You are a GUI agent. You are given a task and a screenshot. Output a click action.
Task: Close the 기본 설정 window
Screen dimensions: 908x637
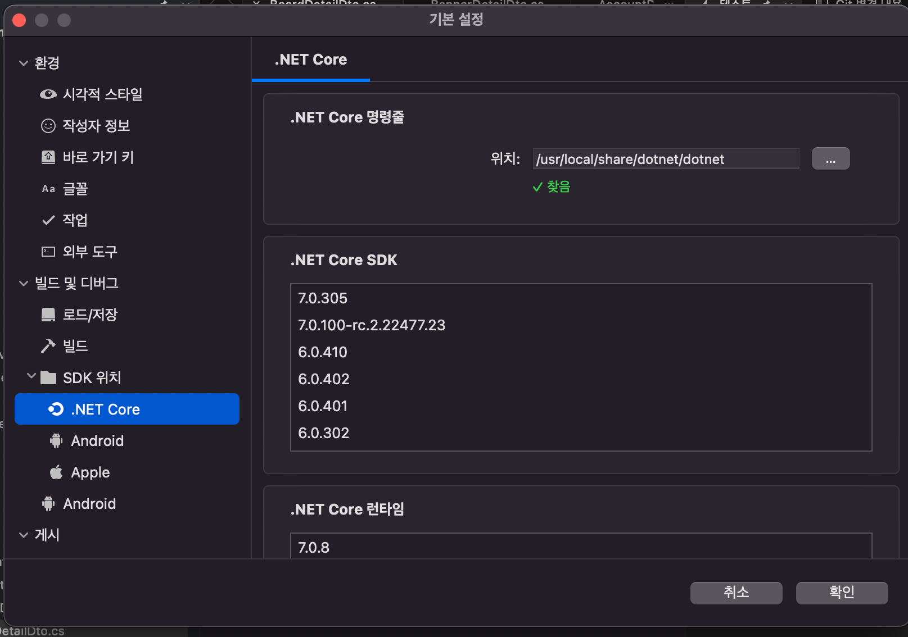coord(19,20)
